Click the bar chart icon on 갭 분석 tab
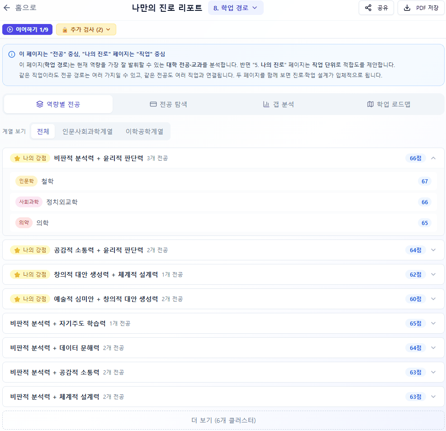Viewport: 446px width, 431px height. (266, 104)
